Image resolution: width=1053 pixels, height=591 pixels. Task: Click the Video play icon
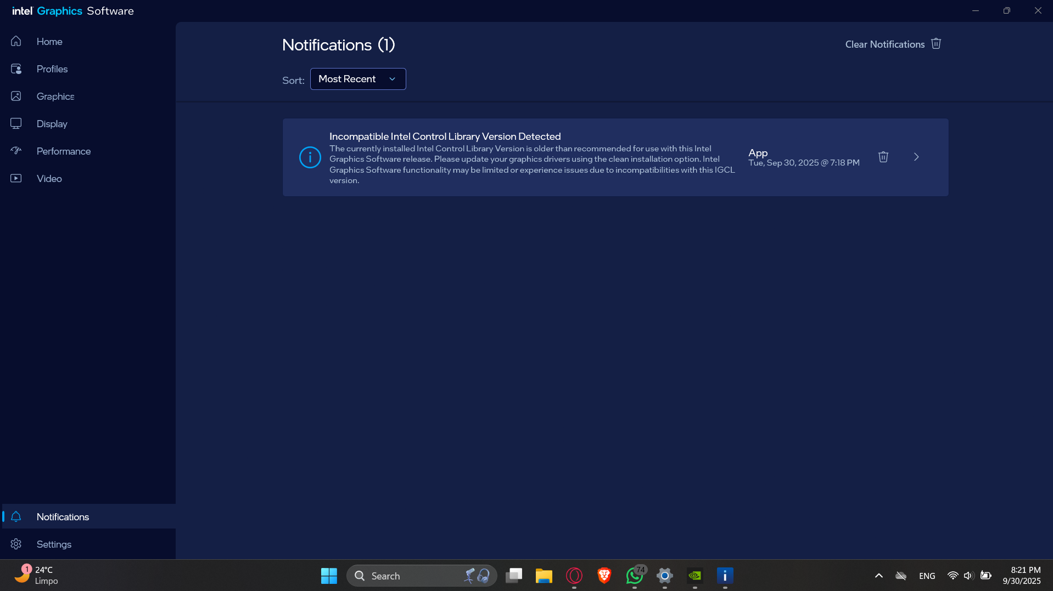pyautogui.click(x=16, y=178)
